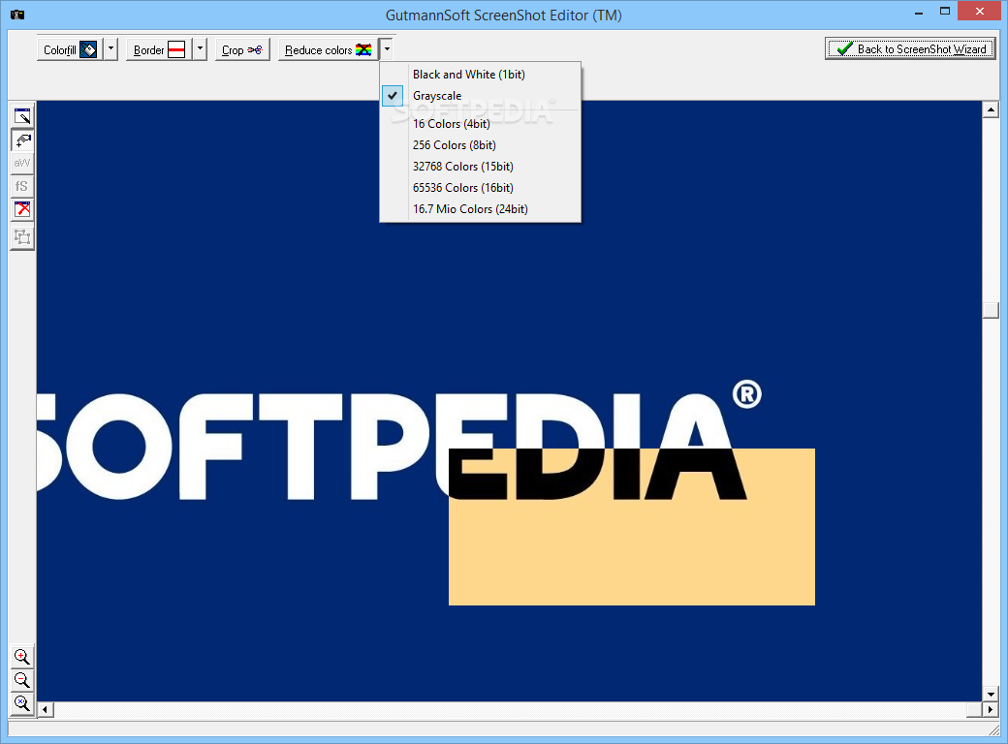This screenshot has height=744, width=1008.
Task: Choose 16 Colors (4bit)
Action: click(x=480, y=124)
